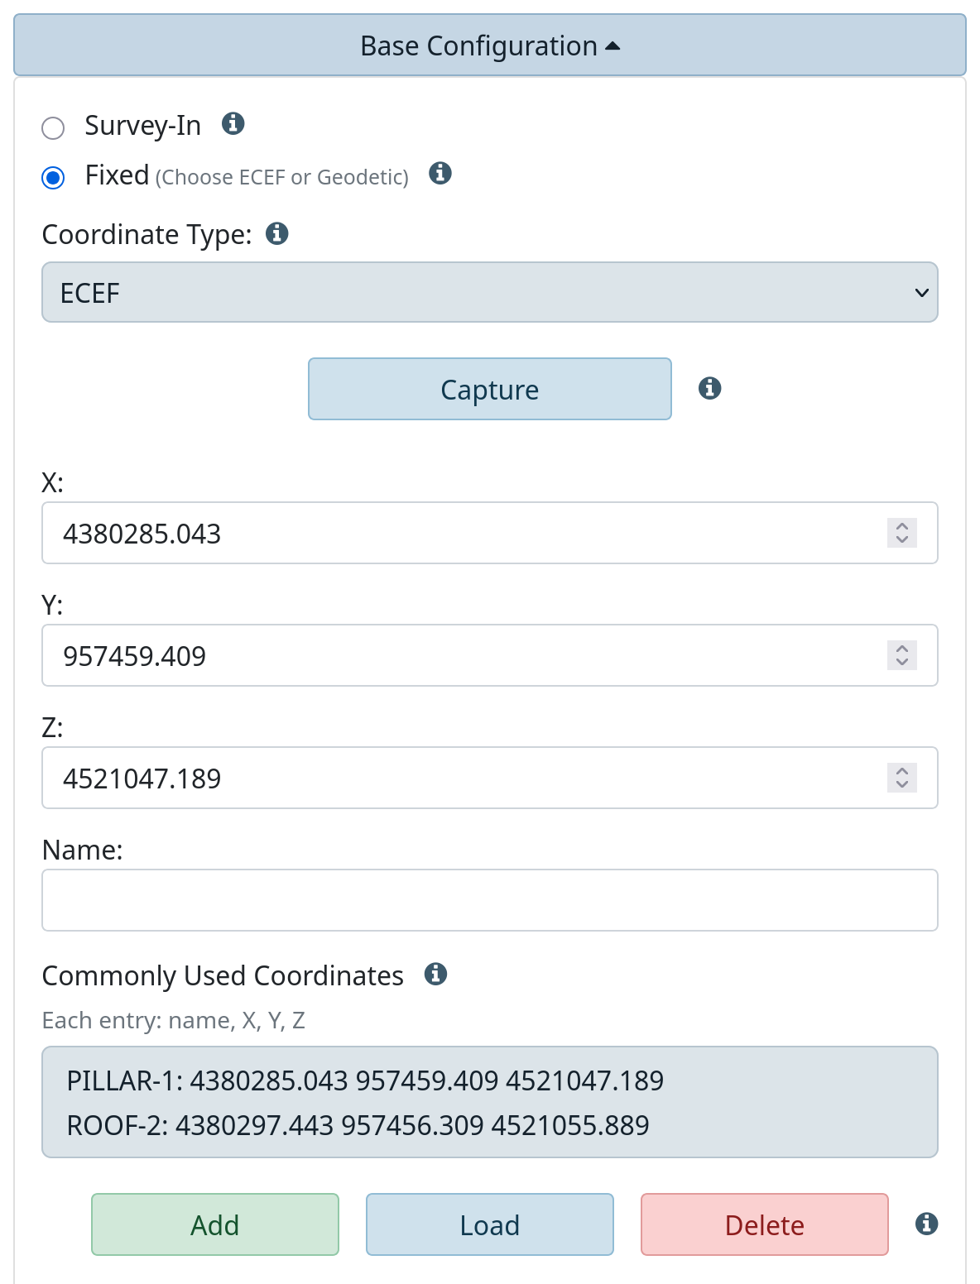Show info for Commonly Used Coordinates

[436, 974]
